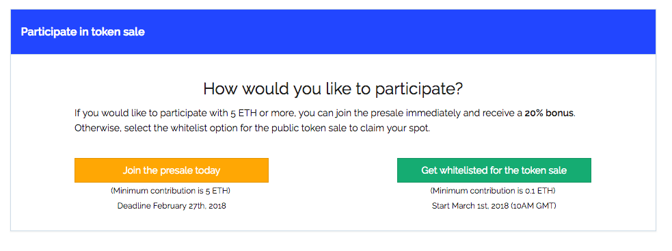Click the sentence beginning Otherwise, select the whitelist
The image size is (672, 251).
(252, 129)
